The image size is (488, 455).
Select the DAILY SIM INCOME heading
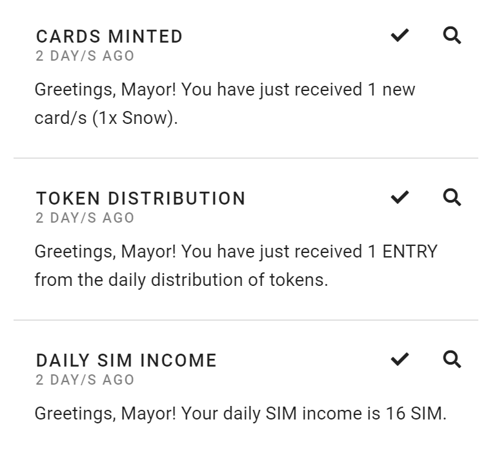click(x=126, y=360)
